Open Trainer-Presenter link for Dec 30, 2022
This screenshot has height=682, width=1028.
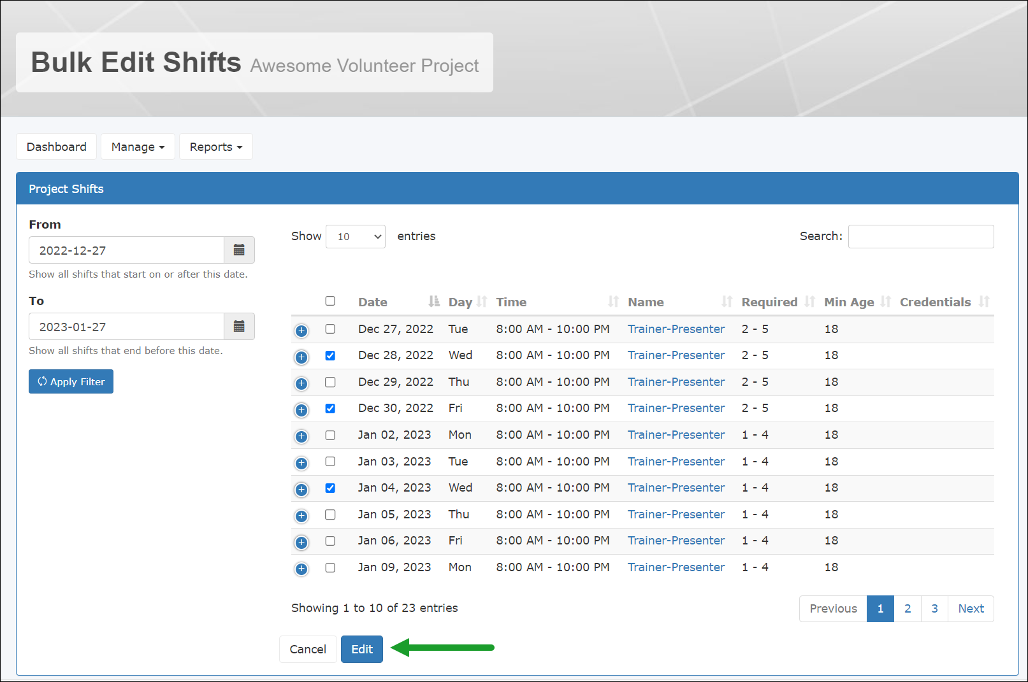[x=676, y=408]
